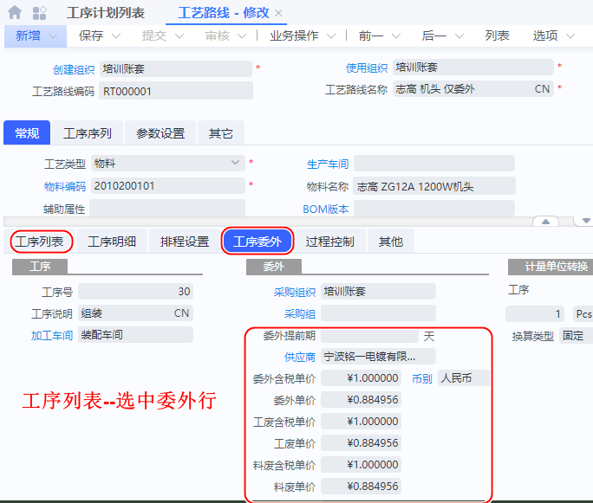Go to the home page icon

(15, 13)
